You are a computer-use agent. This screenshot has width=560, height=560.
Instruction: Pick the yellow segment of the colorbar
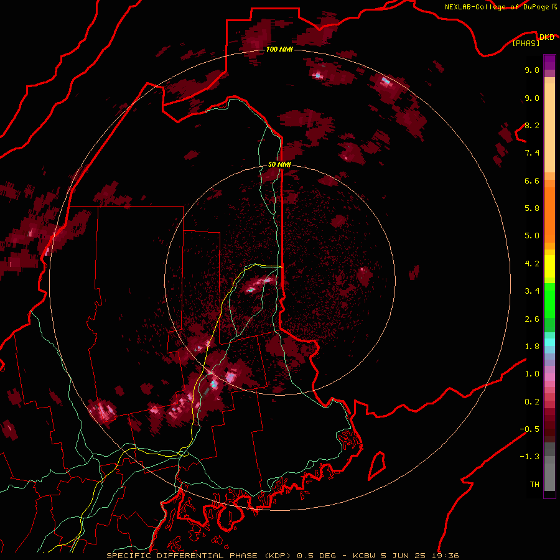click(549, 266)
